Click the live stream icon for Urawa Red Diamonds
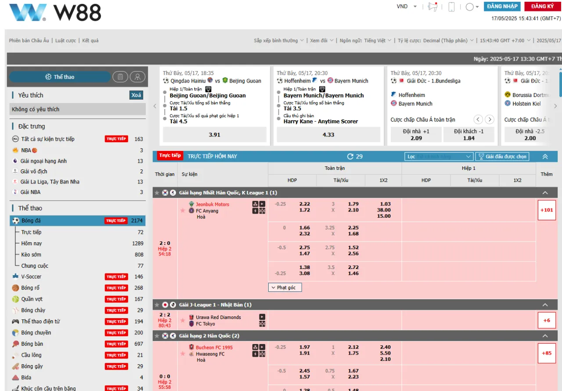 coord(262,317)
